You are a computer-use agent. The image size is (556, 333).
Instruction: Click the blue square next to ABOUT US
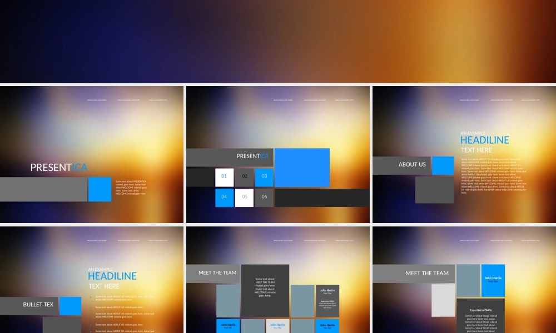[443, 165]
